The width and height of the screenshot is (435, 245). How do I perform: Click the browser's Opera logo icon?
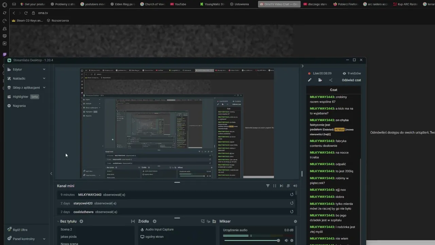click(4, 4)
